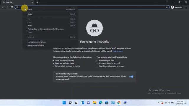189x106 pixels.
Task: Open the Incognito profile button
Action: [x=177, y=7]
